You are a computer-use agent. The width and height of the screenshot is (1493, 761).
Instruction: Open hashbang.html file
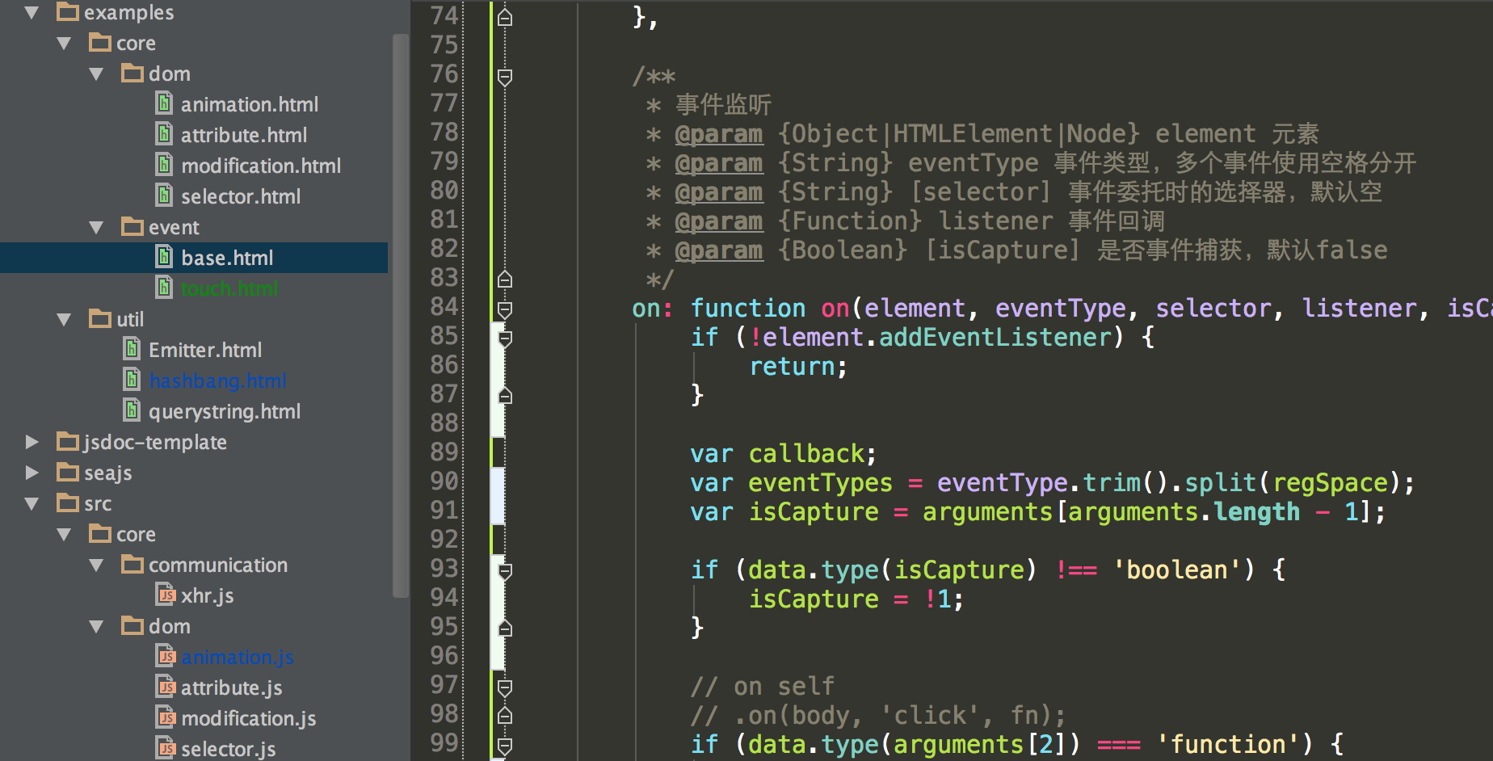click(218, 380)
